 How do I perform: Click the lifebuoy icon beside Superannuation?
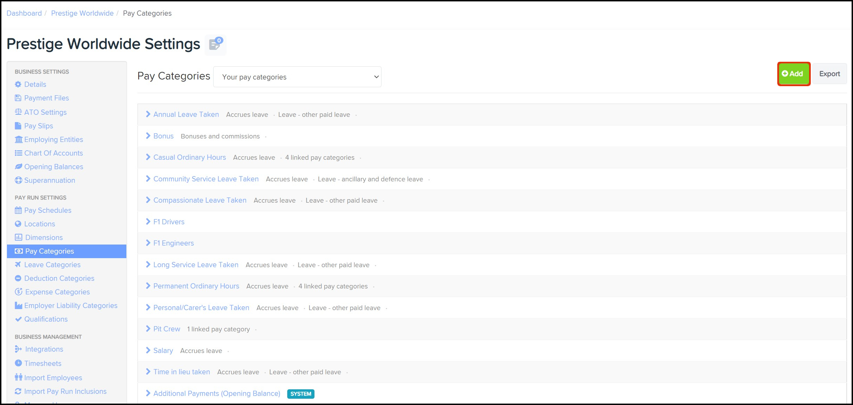click(18, 180)
